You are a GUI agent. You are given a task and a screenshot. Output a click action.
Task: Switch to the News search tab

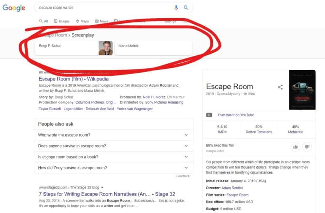pos(102,21)
